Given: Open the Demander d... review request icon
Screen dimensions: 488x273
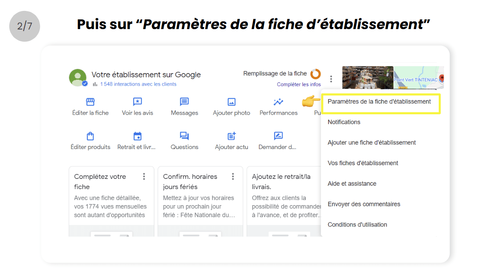Looking at the screenshot, I should [278, 136].
